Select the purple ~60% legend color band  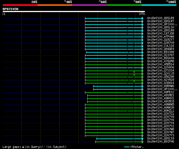[89, 5]
